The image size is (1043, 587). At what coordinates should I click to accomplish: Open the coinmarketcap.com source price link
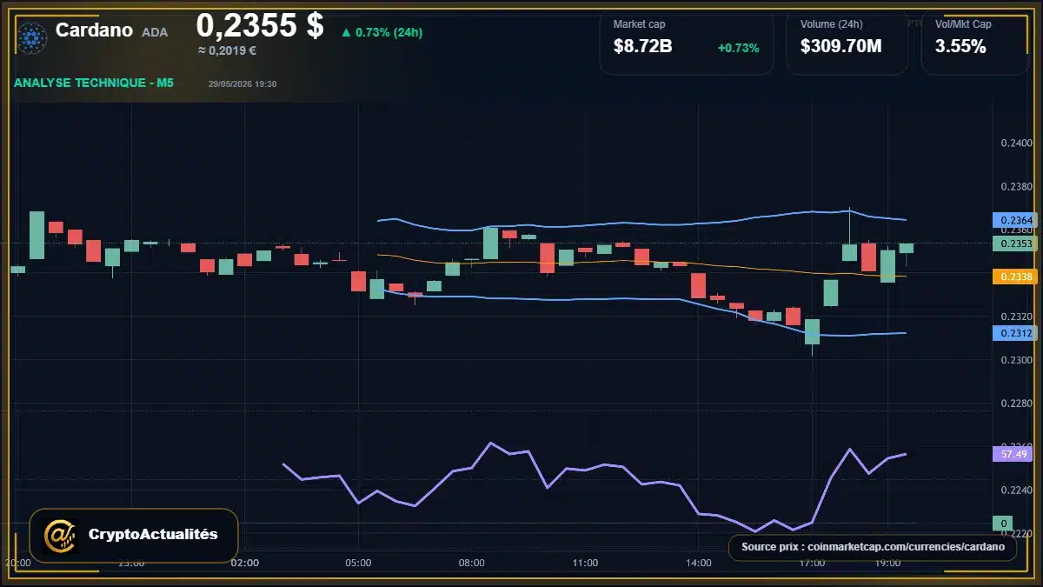click(x=873, y=547)
